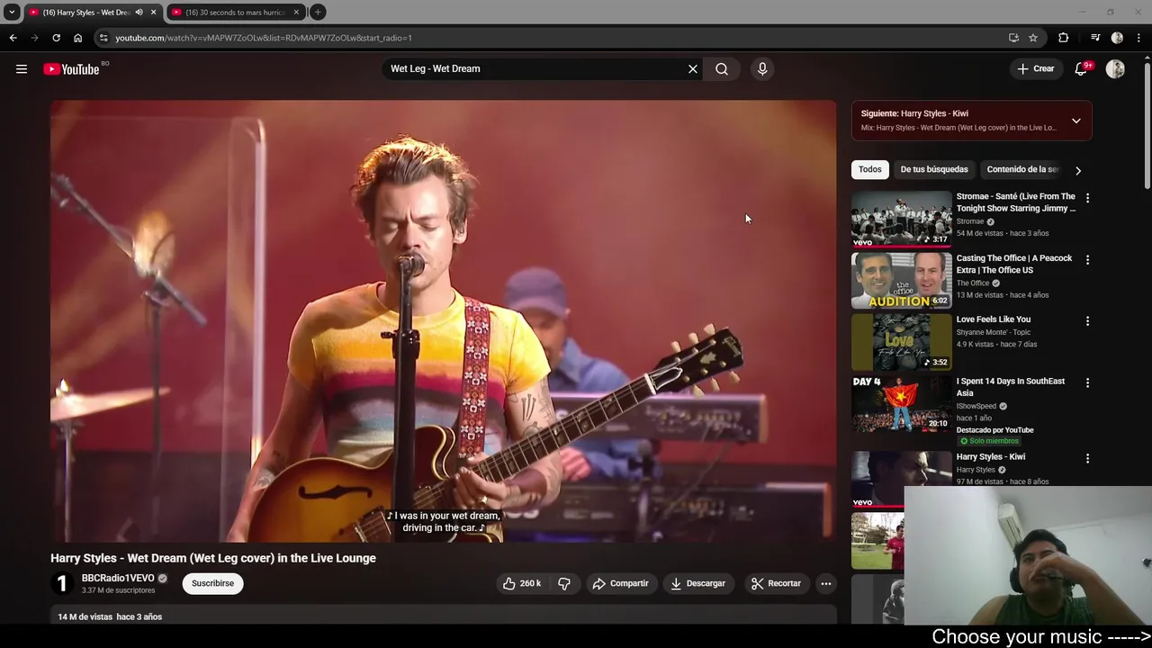
Task: Open the Casting The Office thumbnail
Action: click(x=901, y=280)
